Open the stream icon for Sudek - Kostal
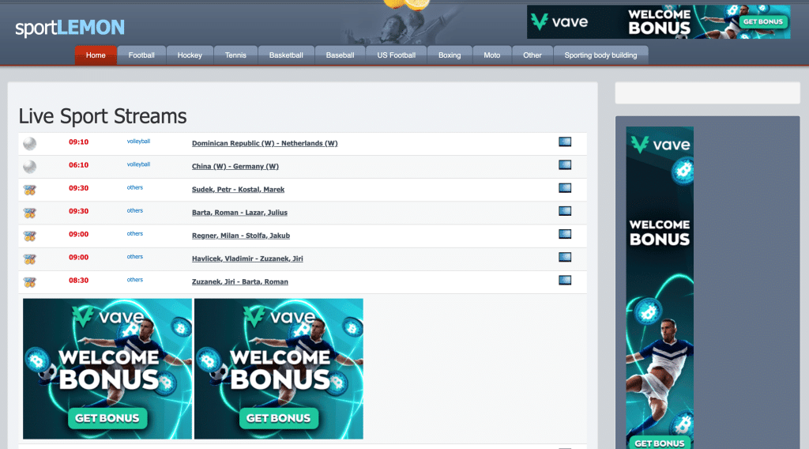The width and height of the screenshot is (809, 449). coord(564,188)
